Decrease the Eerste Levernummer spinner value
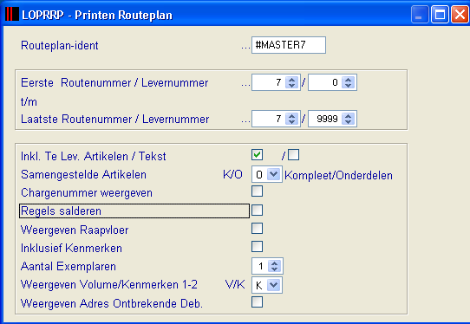The width and height of the screenshot is (470, 324). (348, 86)
